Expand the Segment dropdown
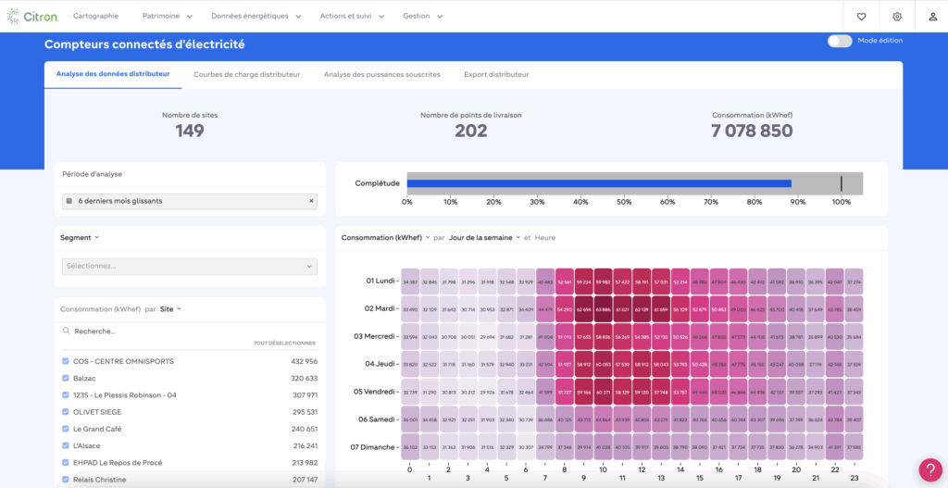 (80, 237)
